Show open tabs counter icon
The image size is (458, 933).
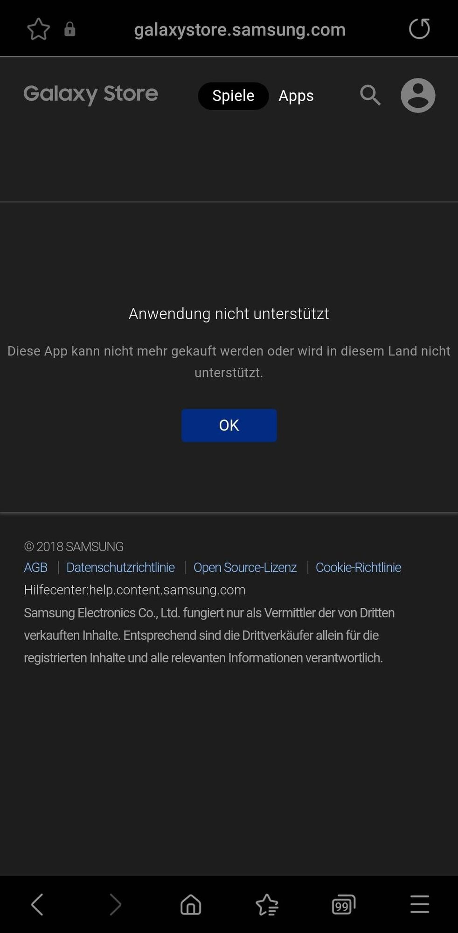coord(344,905)
